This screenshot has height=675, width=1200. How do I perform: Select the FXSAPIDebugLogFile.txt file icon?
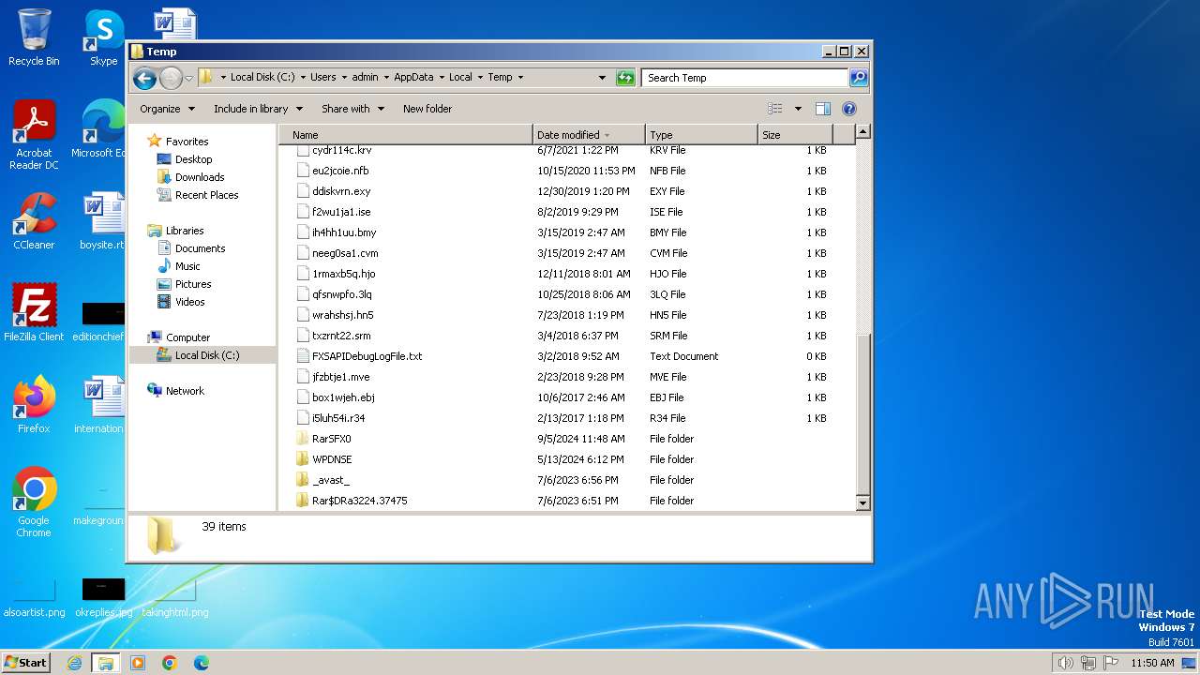pos(302,356)
